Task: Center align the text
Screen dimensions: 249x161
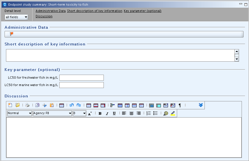Action: pyautogui.click(x=131, y=113)
